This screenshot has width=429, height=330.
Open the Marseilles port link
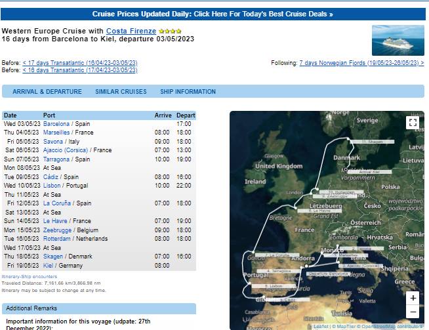(x=56, y=133)
